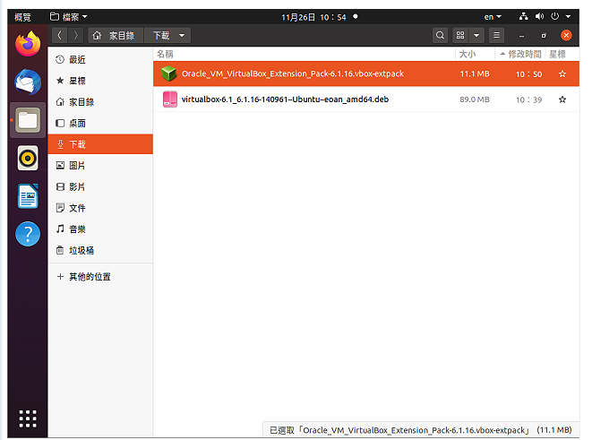This screenshot has height=440, width=592.
Task: Launch Thunderbird mail from the dock
Action: [x=28, y=82]
